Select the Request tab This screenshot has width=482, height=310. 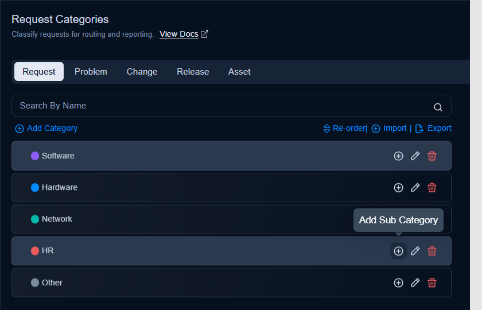pos(39,72)
